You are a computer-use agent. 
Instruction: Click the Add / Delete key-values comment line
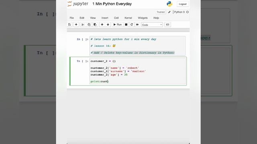pyautogui.click(x=133, y=53)
